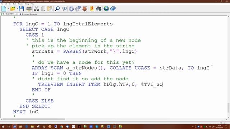Click the taskbar clock
The image size is (230, 129).
click(x=220, y=126)
